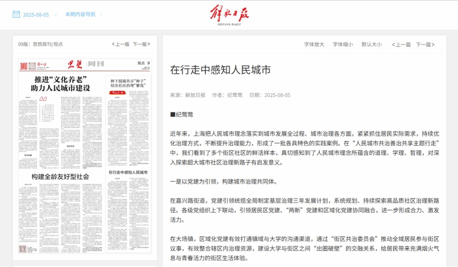This screenshot has width=458, height=267.
Task: Click paragraph beginning 在大场镇
Action: tap(305, 248)
